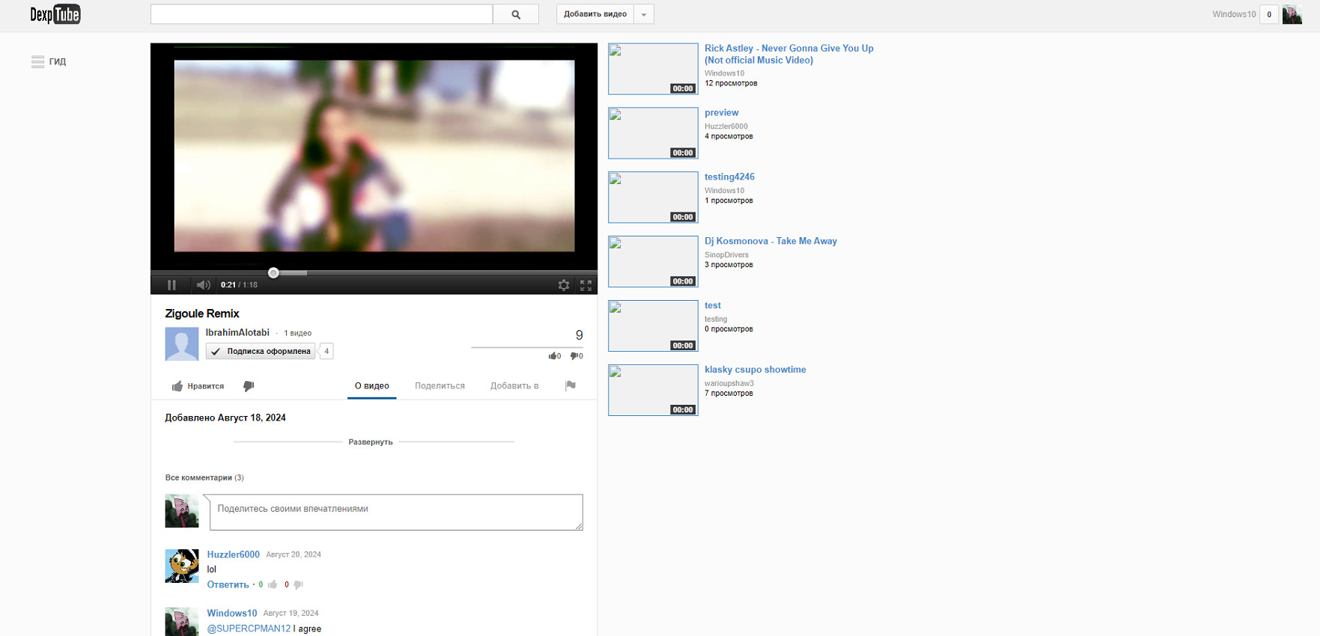The height and width of the screenshot is (636, 1320).
Task: Open Huzzler6000's comment avatar
Action: 182,566
